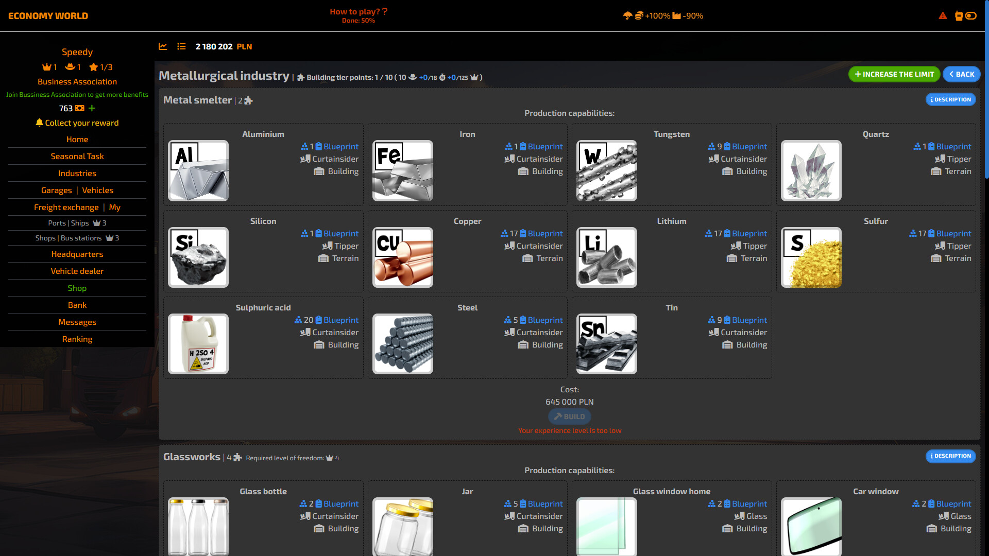Click the Copper product thumbnail image
The height and width of the screenshot is (556, 989).
tap(402, 257)
